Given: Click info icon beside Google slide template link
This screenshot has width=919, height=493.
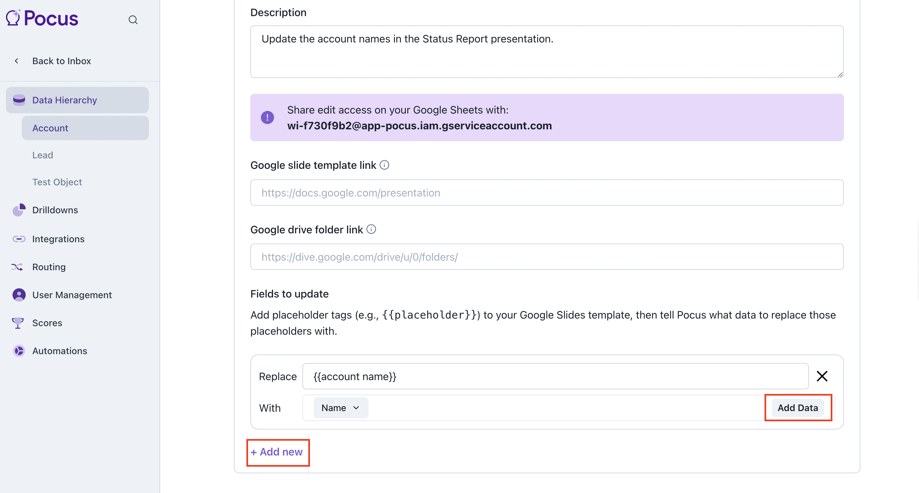Looking at the screenshot, I should (384, 165).
